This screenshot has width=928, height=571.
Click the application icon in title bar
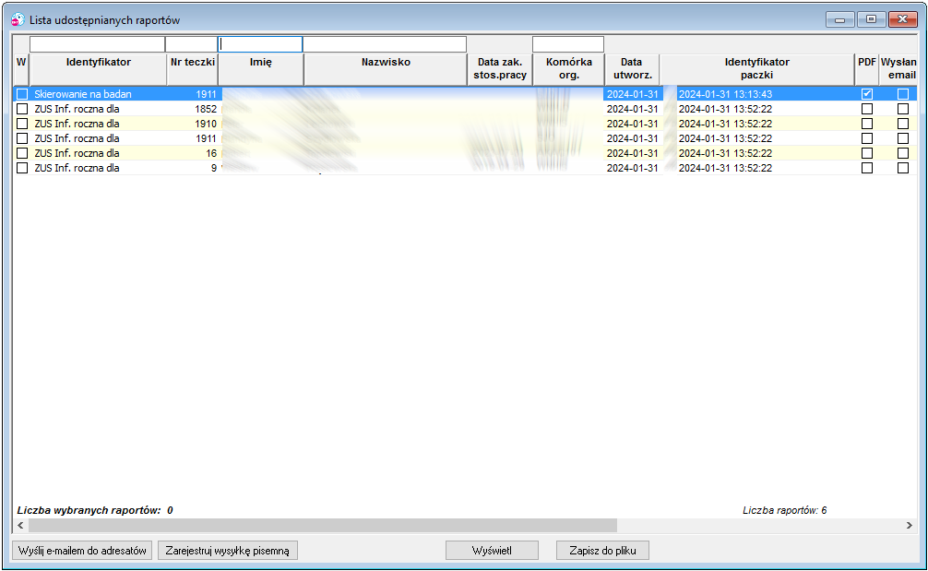coord(18,19)
